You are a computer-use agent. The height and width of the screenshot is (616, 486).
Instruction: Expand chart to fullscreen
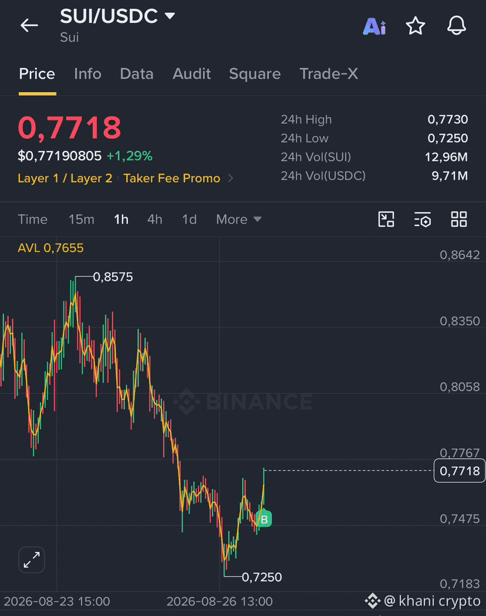[32, 560]
